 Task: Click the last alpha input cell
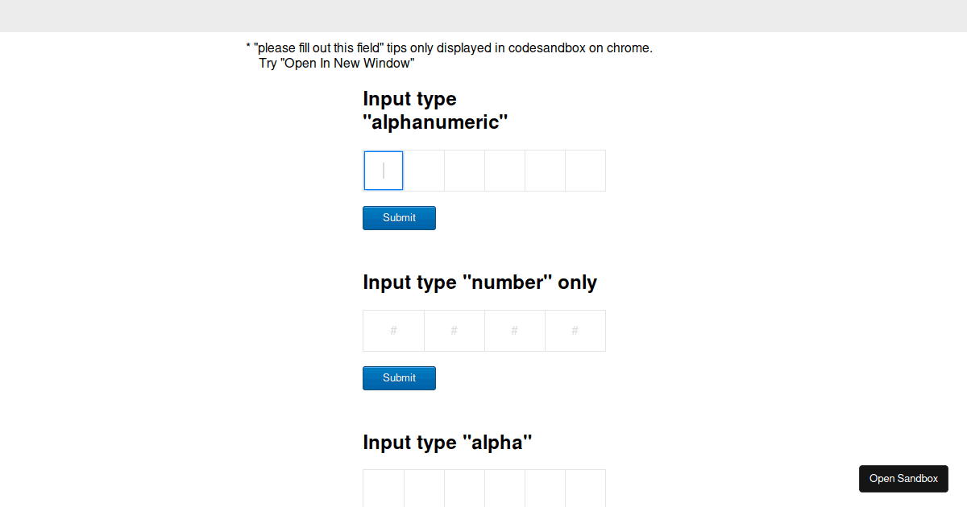[585, 488]
